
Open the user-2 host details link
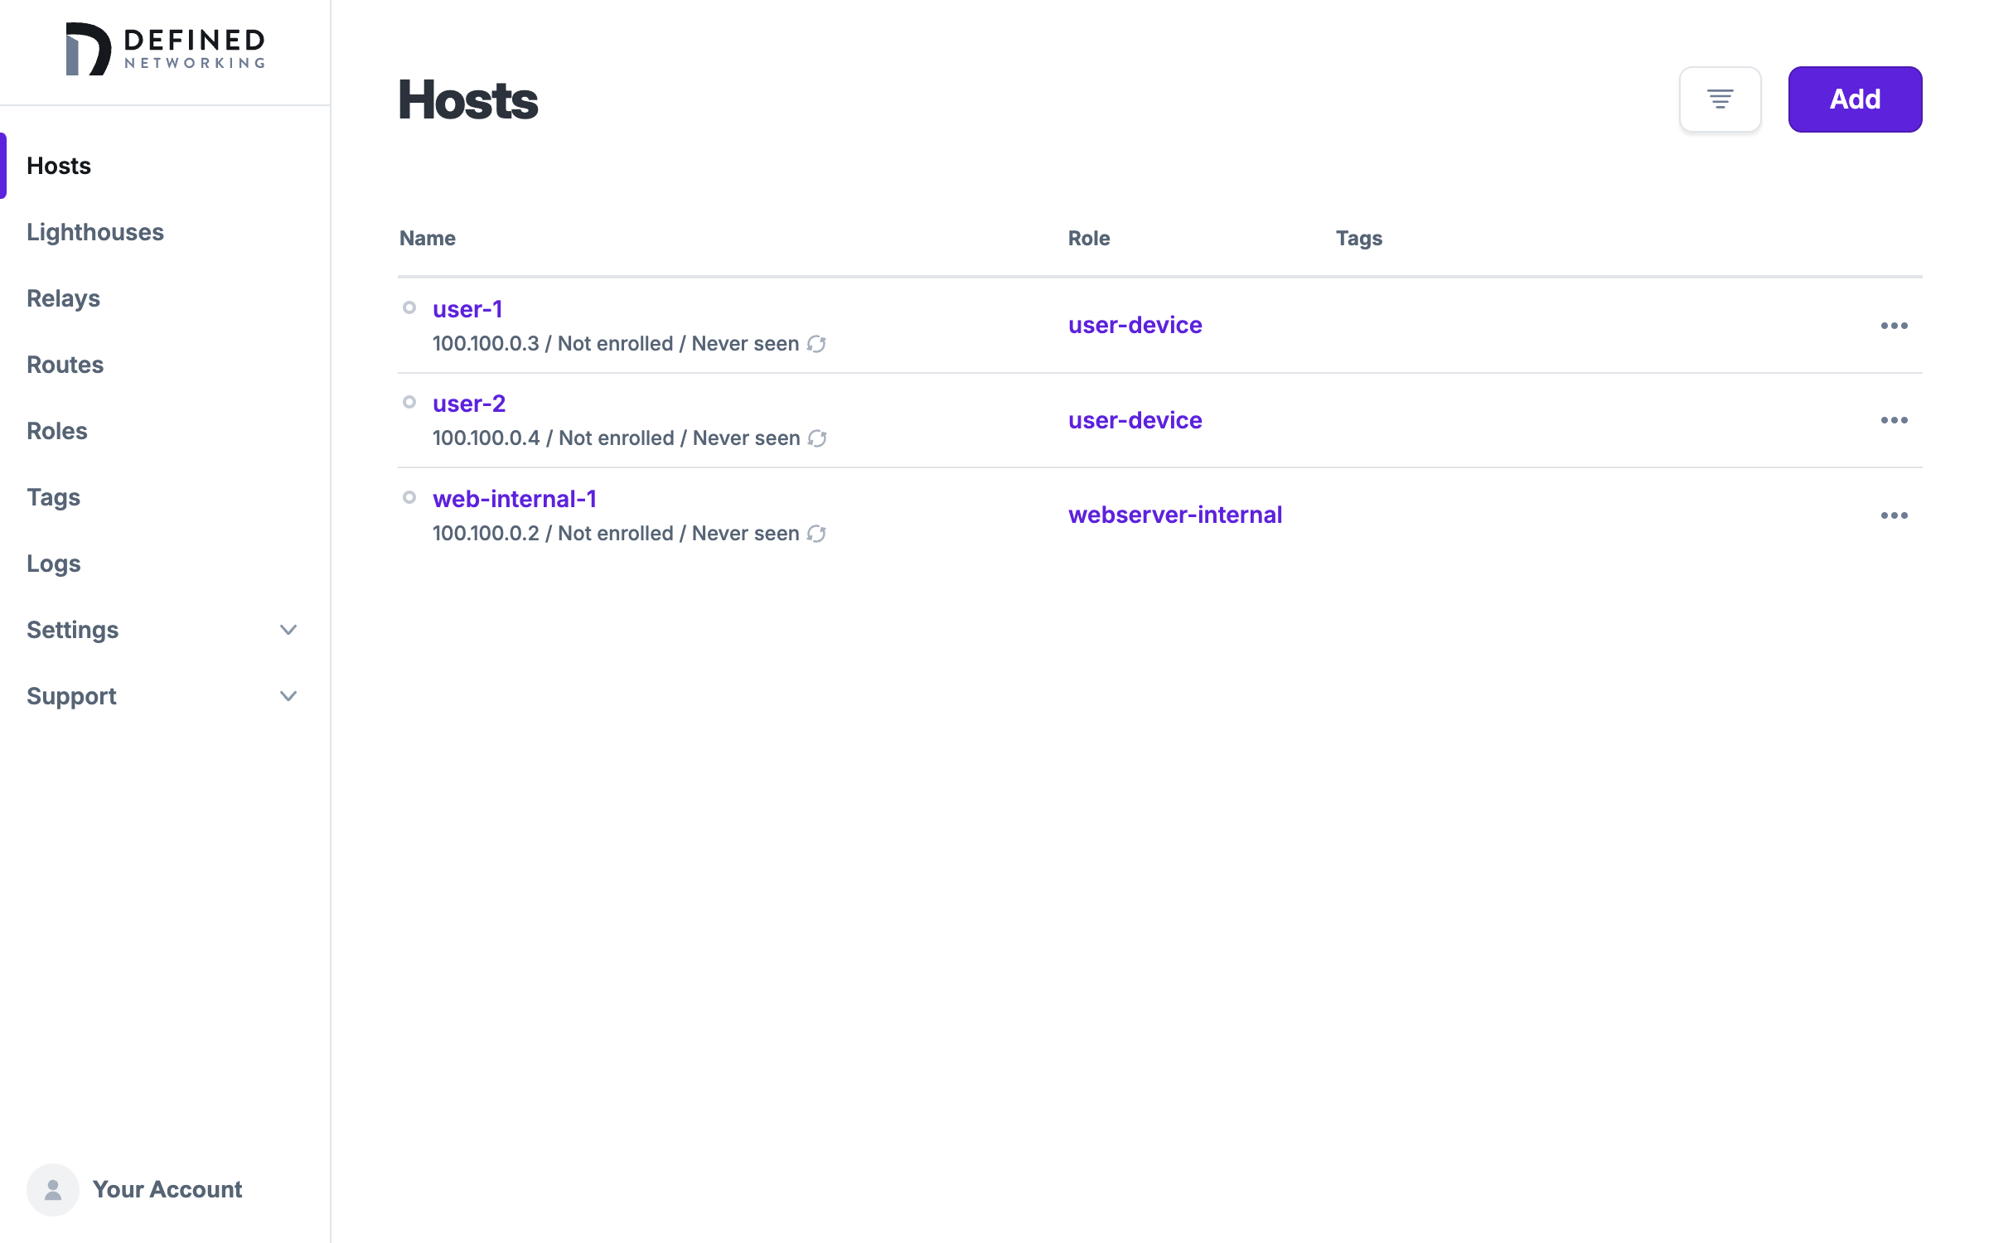tap(468, 404)
